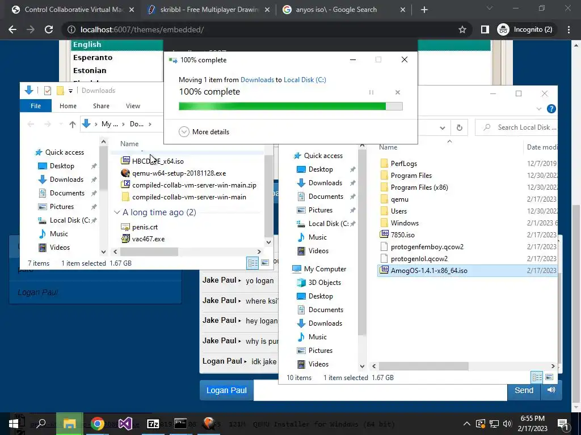Toggle Properties checkmark in quick access toolbar
581x435 pixels.
(48, 90)
